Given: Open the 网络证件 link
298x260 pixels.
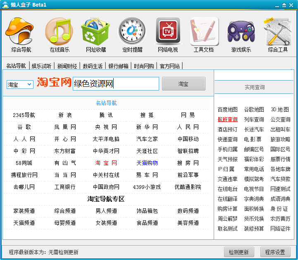Looking at the screenshot, I should pyautogui.click(x=280, y=229).
